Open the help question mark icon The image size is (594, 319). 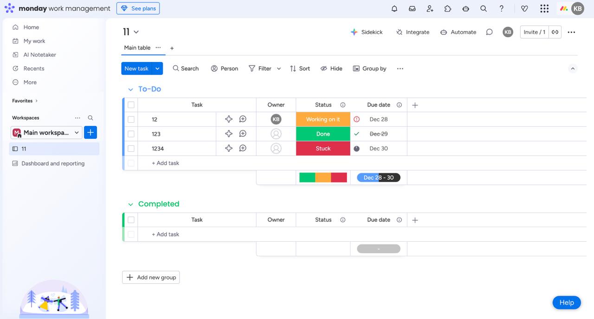[502, 8]
